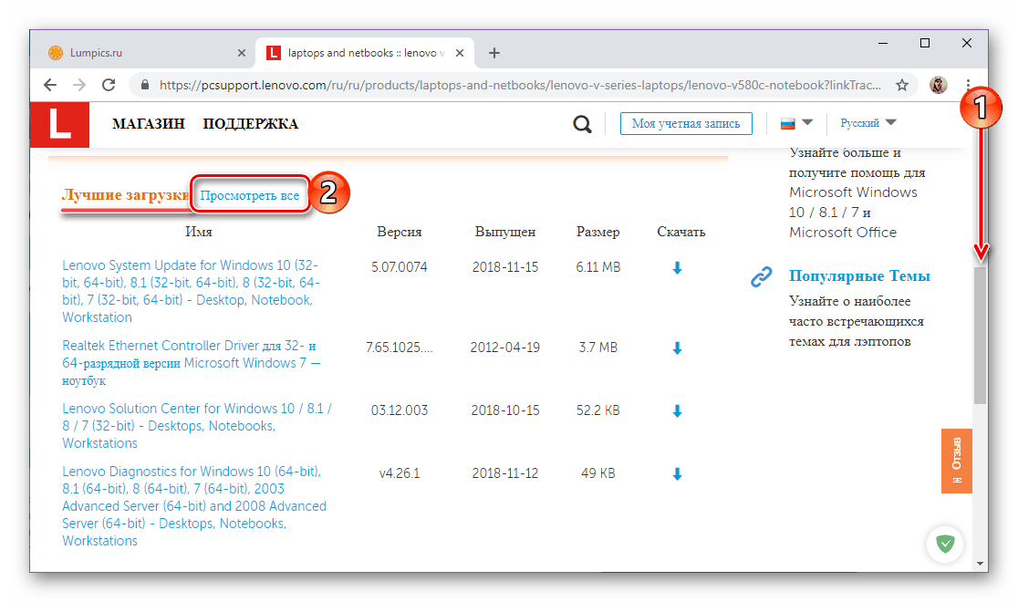The image size is (1018, 602).
Task: Maximize the Chrome window
Action: (x=925, y=44)
